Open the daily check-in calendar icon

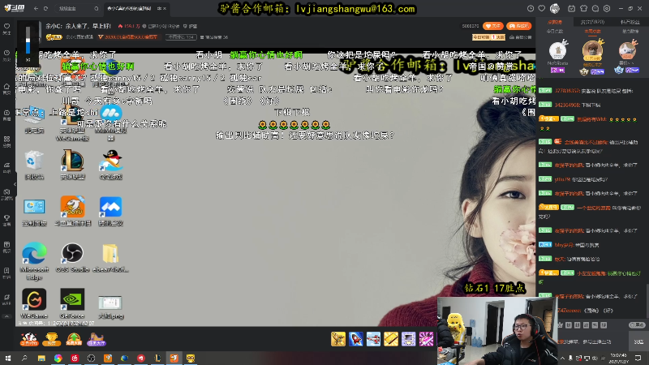pos(572,8)
